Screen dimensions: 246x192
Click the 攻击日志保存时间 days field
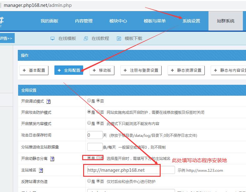click(x=95, y=135)
